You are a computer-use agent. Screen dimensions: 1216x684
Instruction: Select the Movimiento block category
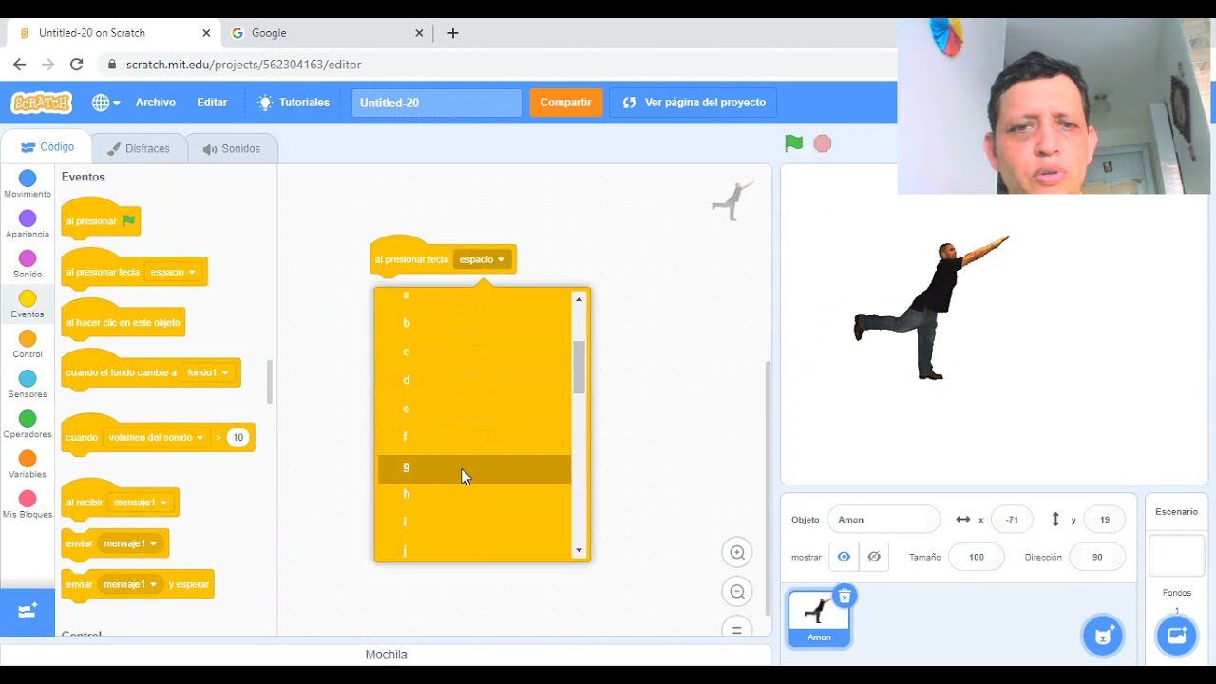tap(28, 184)
